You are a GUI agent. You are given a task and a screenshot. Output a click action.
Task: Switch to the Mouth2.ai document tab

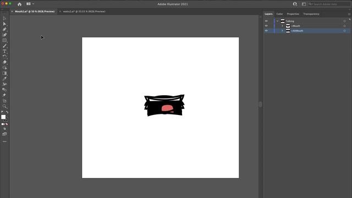35,12
